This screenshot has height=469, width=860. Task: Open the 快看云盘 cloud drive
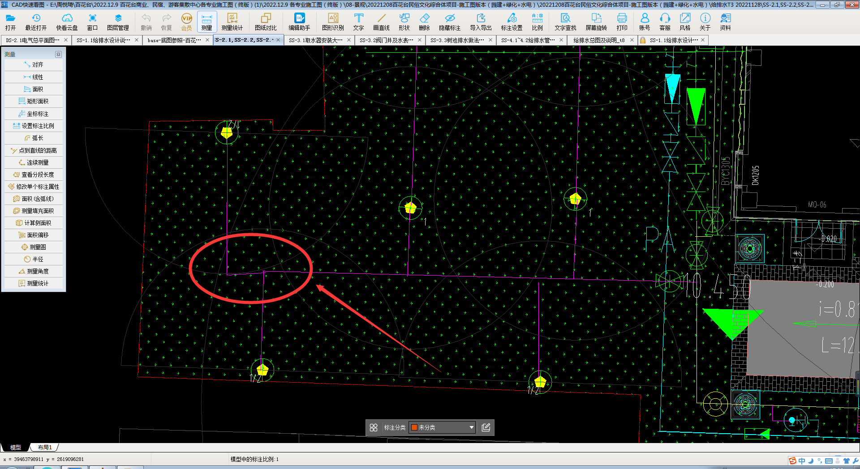click(x=67, y=22)
